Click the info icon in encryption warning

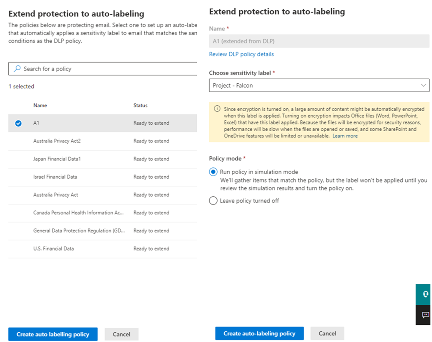217,109
